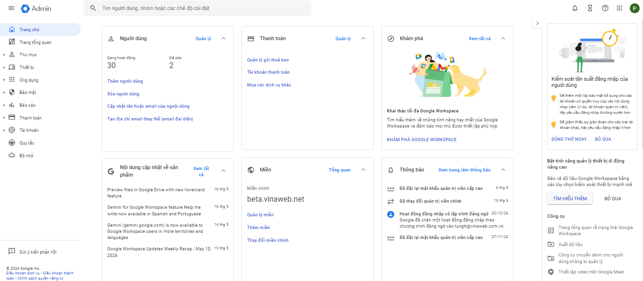The height and width of the screenshot is (281, 643).
Task: Collapse the Thông báo card
Action: tap(503, 170)
